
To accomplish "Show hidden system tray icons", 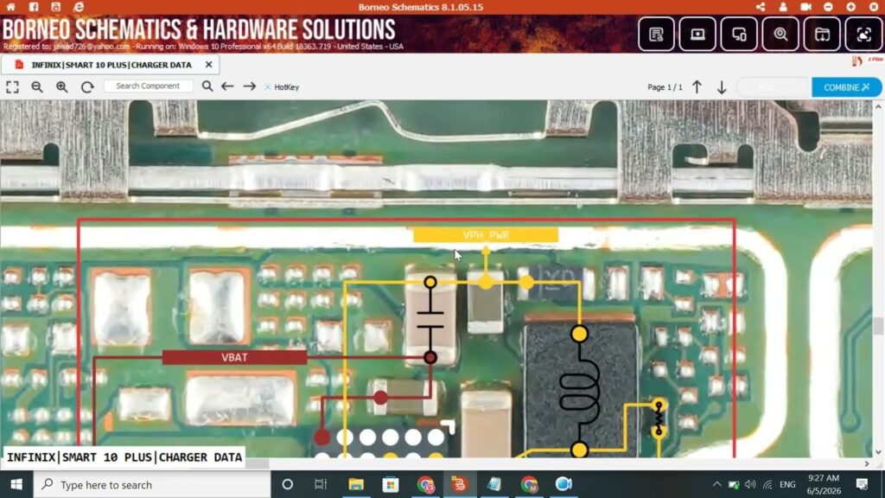I will tap(716, 484).
